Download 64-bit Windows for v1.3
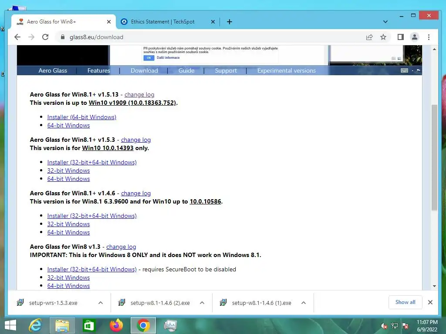Image resolution: width=446 pixels, height=334 pixels. 68,286
